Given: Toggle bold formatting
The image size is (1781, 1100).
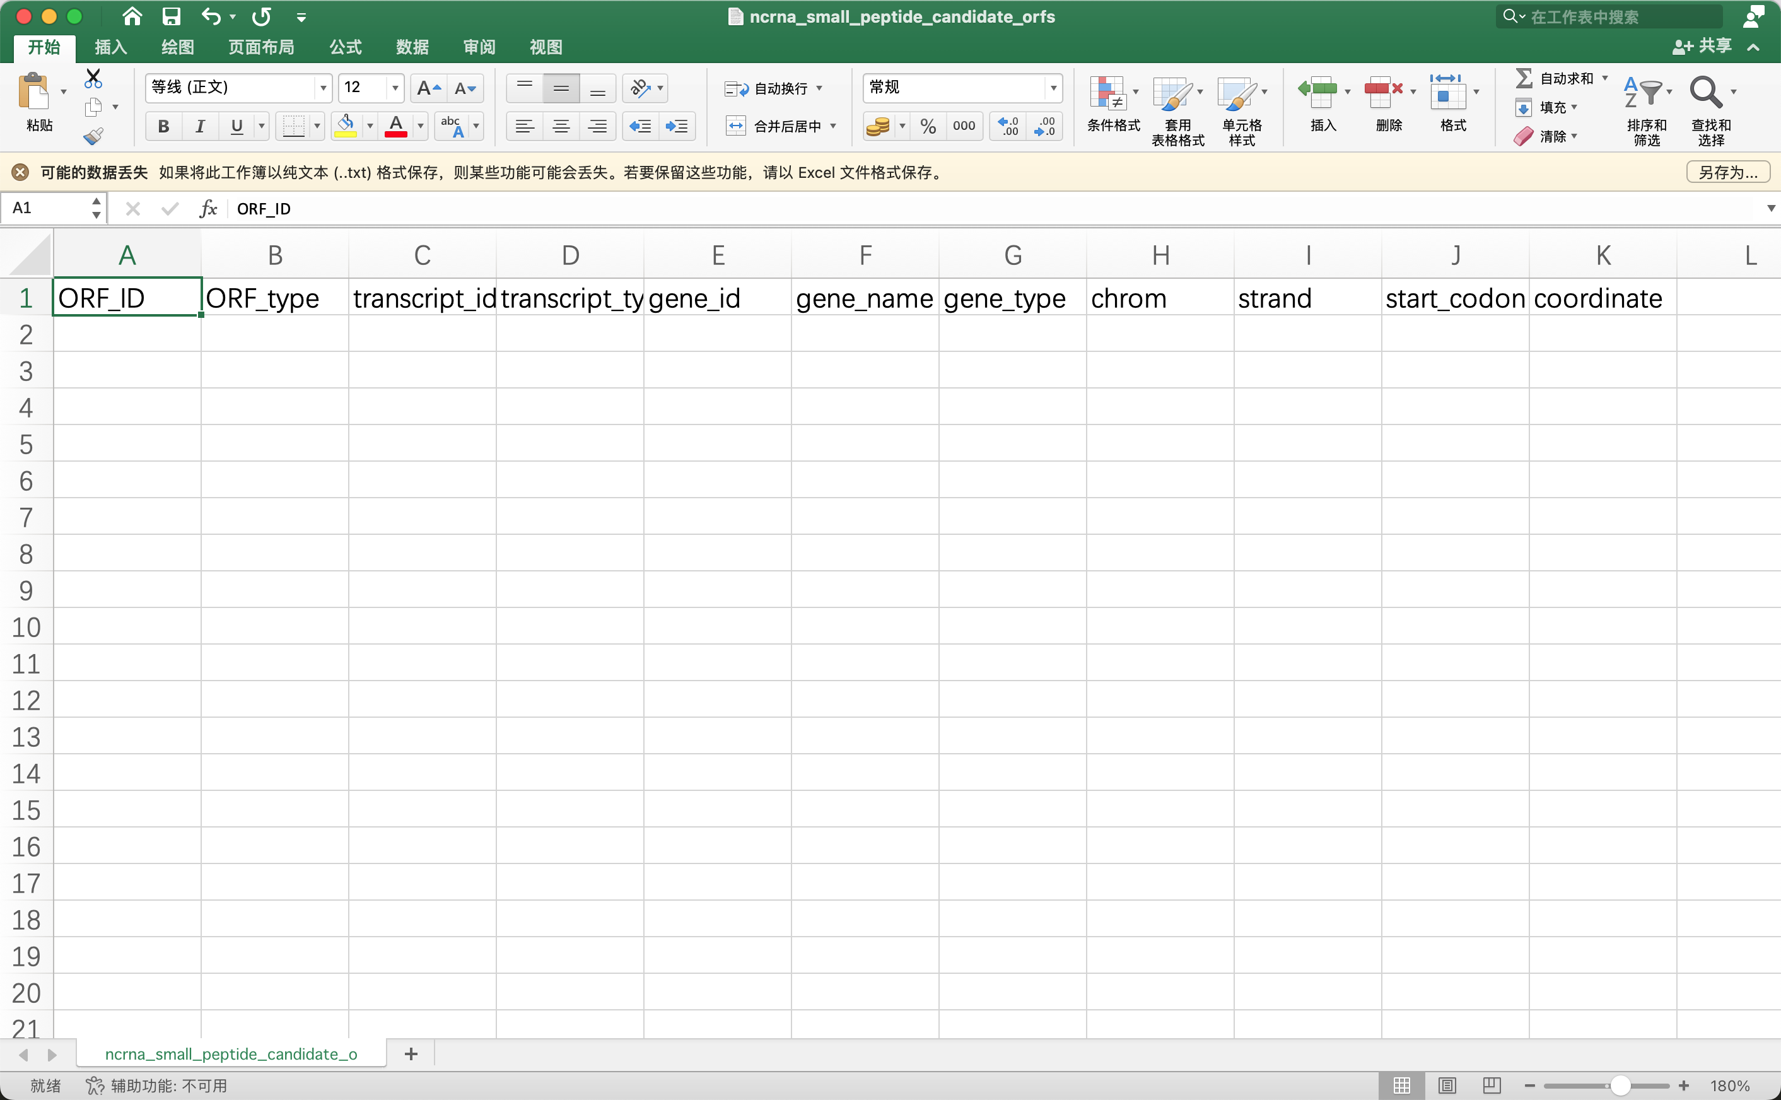Looking at the screenshot, I should (163, 126).
